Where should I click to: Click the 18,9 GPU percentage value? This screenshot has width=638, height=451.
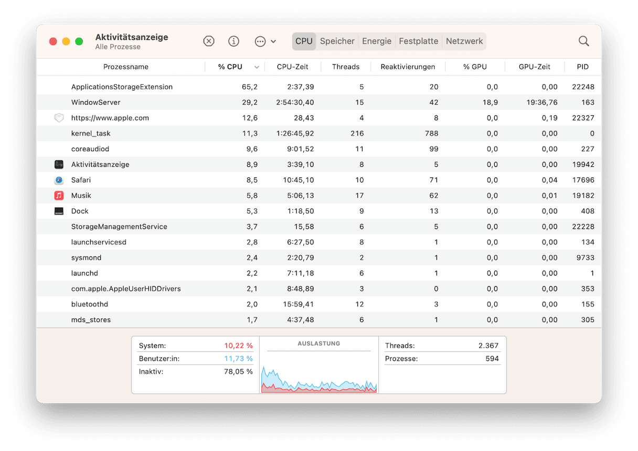pyautogui.click(x=492, y=102)
